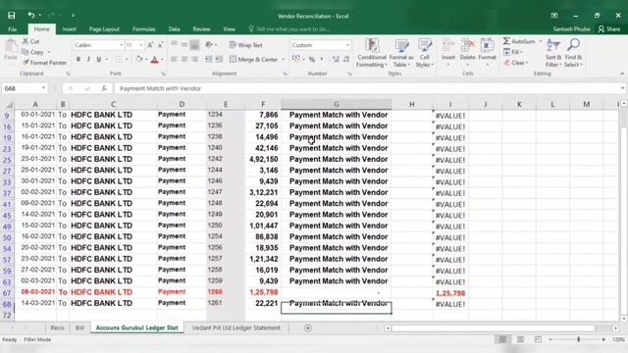628x353 pixels.
Task: Adjust the zoom slider handle
Action: pyautogui.click(x=578, y=339)
